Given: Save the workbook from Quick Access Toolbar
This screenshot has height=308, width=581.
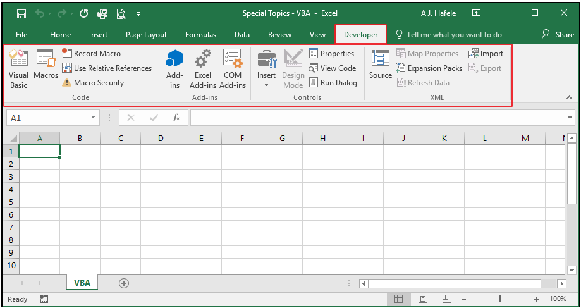Looking at the screenshot, I should click(21, 14).
